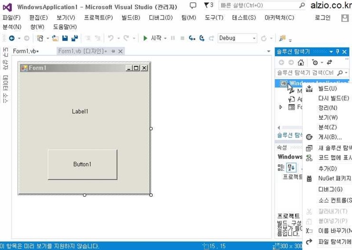Image resolution: width=352 pixels, height=250 pixels.
Task: Click the Step Over debugger icon
Action: (x=202, y=38)
